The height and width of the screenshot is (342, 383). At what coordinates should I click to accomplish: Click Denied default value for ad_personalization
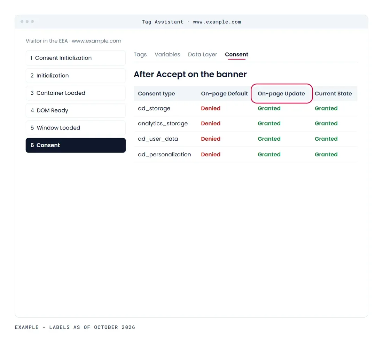coord(211,154)
